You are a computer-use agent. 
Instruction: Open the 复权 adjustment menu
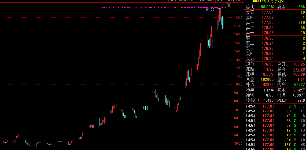[x=173, y=1]
